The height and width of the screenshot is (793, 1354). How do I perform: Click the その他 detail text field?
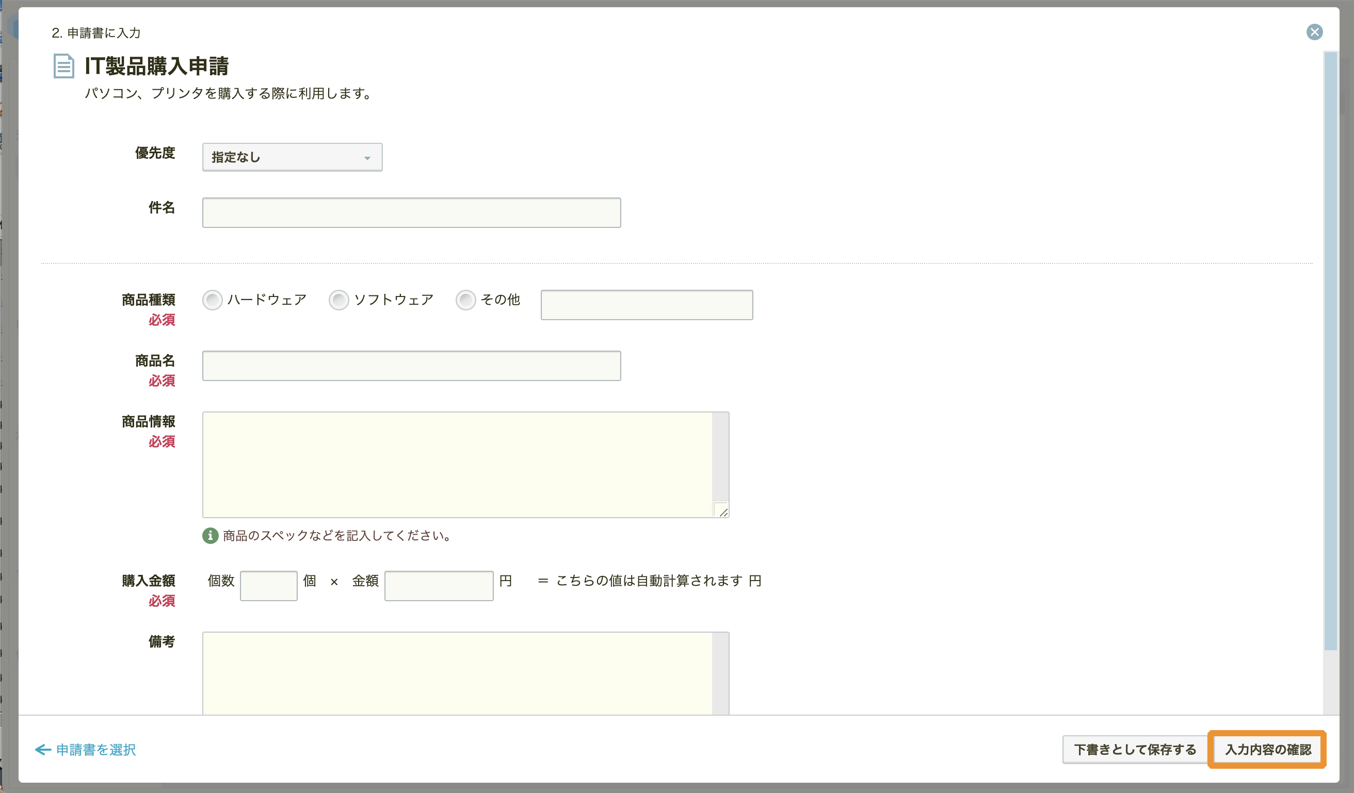coord(647,305)
